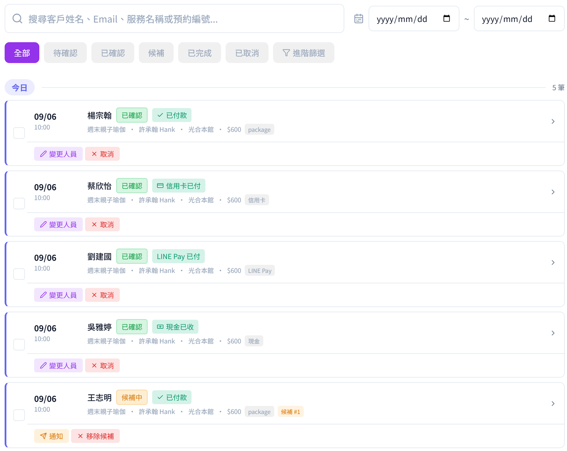Screen dimensions: 567x451
Task: Click the pencil icon in 劉建國's 變更人員
Action: point(43,295)
